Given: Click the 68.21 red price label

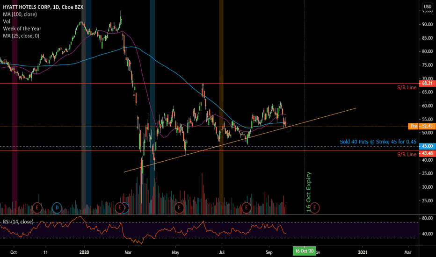Looking at the screenshot, I should [x=427, y=83].
